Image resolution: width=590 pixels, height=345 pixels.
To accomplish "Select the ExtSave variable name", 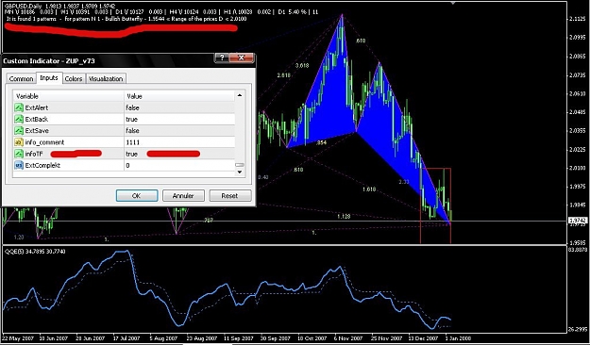I will [x=37, y=130].
